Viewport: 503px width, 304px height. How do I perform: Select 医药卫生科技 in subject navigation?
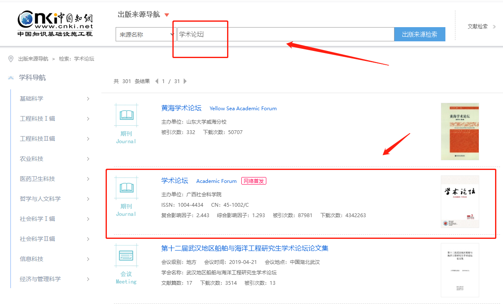point(37,179)
